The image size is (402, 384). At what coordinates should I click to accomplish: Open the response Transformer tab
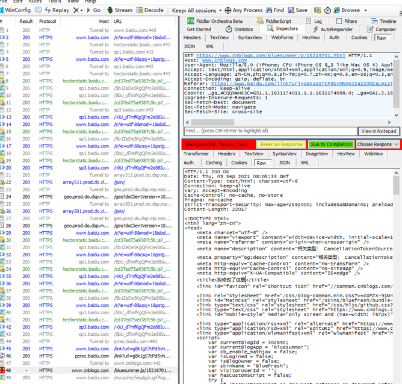pos(196,154)
